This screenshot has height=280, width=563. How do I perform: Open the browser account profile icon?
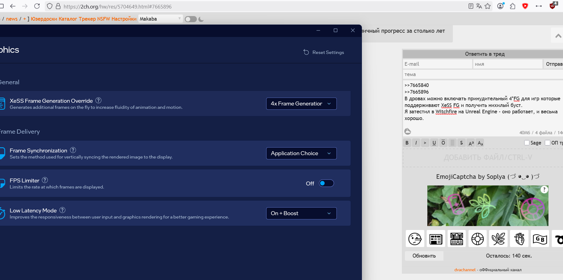pyautogui.click(x=501, y=6)
